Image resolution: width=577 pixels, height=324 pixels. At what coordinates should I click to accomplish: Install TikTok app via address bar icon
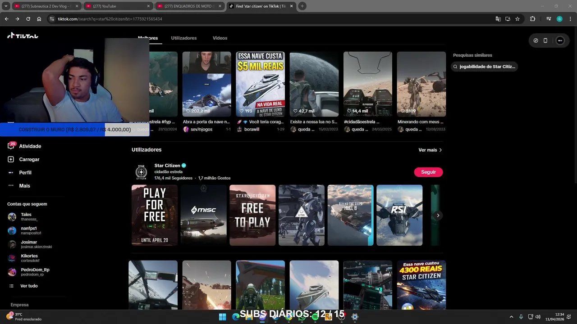click(508, 19)
